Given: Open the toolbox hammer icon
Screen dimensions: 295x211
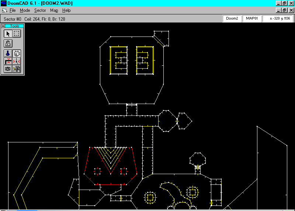Looking at the screenshot, I should tap(17, 69).
